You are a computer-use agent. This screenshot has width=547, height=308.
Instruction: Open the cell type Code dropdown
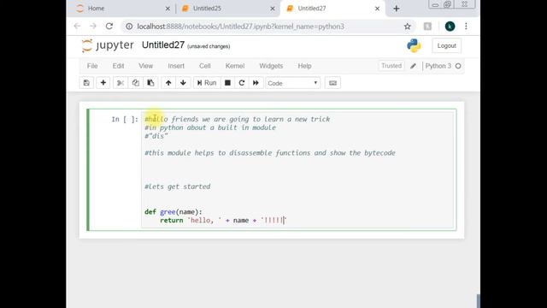(x=292, y=83)
